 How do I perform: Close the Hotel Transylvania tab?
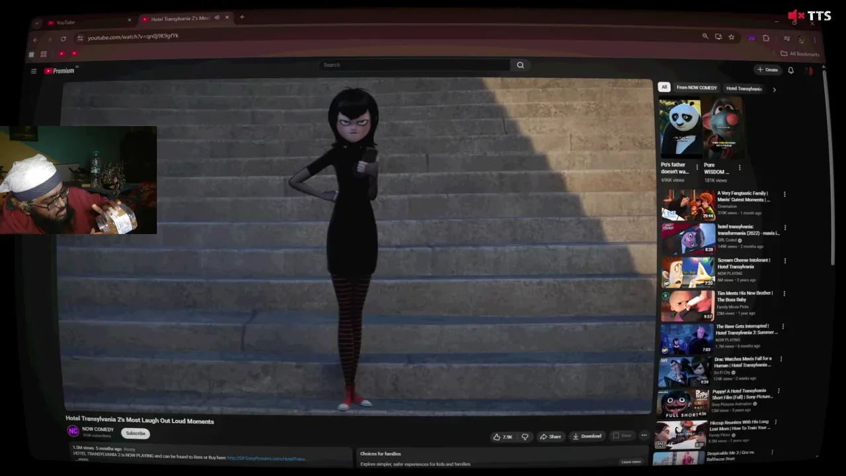pos(227,17)
